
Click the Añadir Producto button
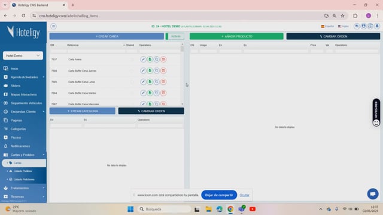tap(236, 36)
